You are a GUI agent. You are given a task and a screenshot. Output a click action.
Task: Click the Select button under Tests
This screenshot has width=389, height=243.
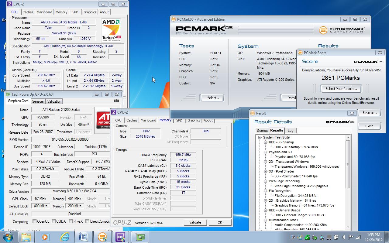click(x=213, y=98)
